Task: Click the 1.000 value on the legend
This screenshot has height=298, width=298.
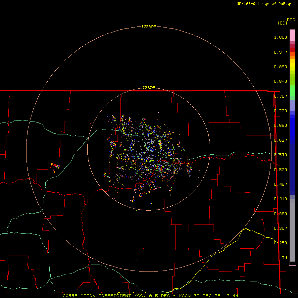Action: tap(280, 37)
